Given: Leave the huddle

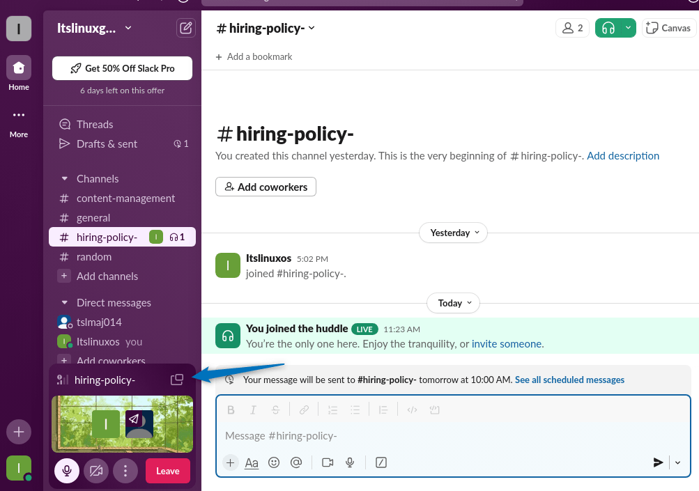Looking at the screenshot, I should [x=167, y=471].
